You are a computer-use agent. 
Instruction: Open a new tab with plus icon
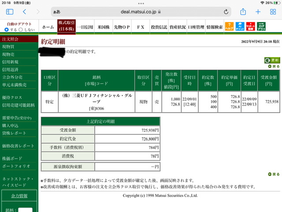[x=258, y=12]
